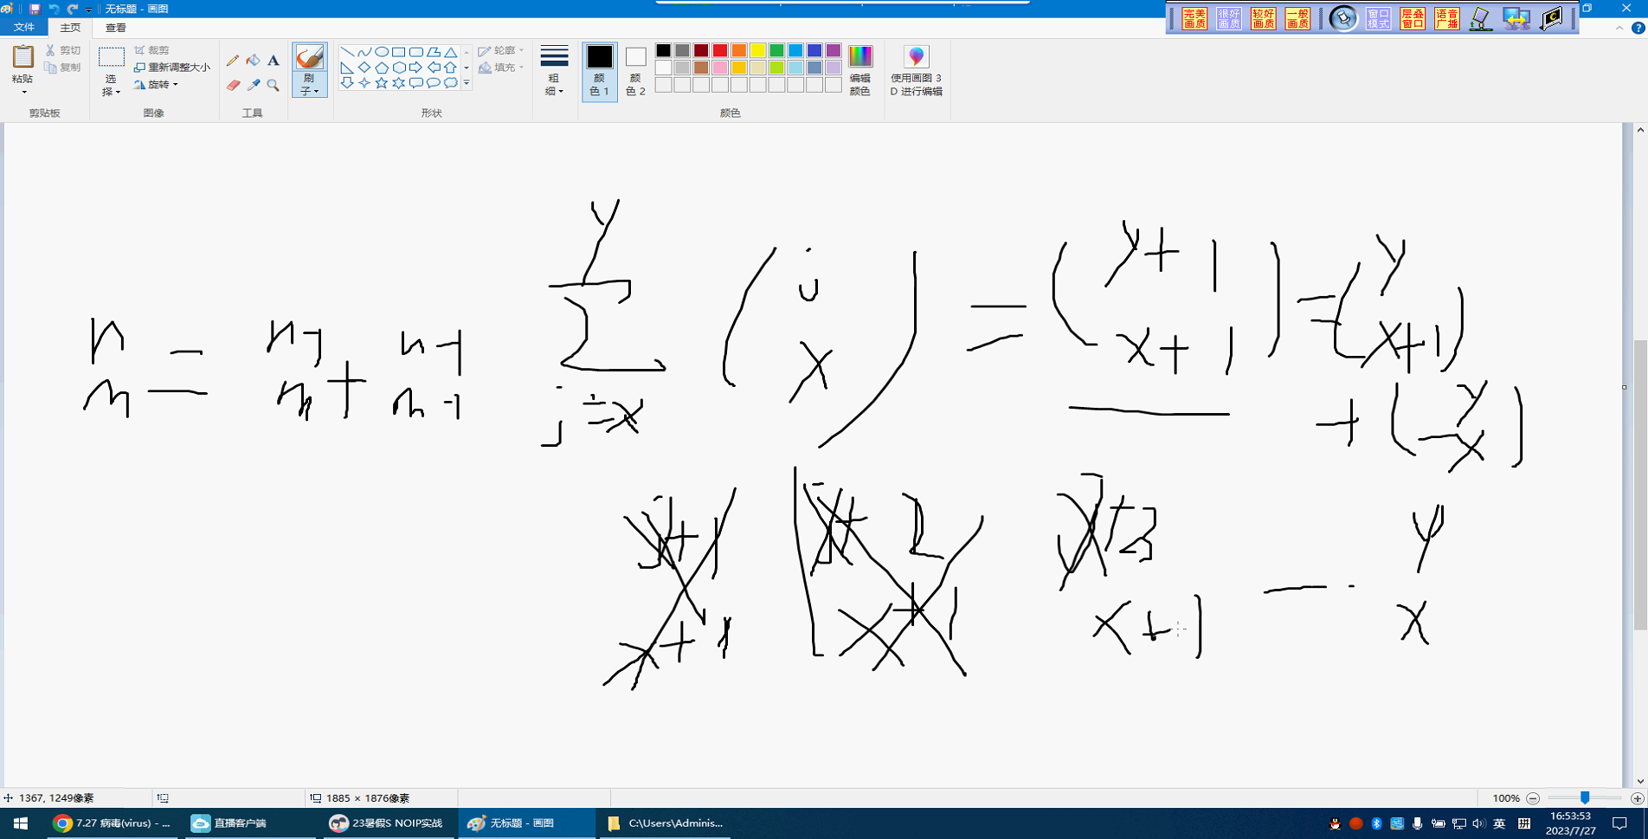Click the QQ penguin tray icon
This screenshot has width=1648, height=839.
click(x=1335, y=823)
